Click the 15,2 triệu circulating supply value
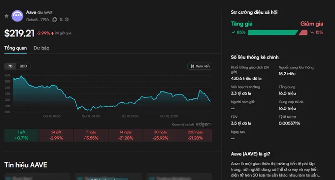 tap(287, 74)
